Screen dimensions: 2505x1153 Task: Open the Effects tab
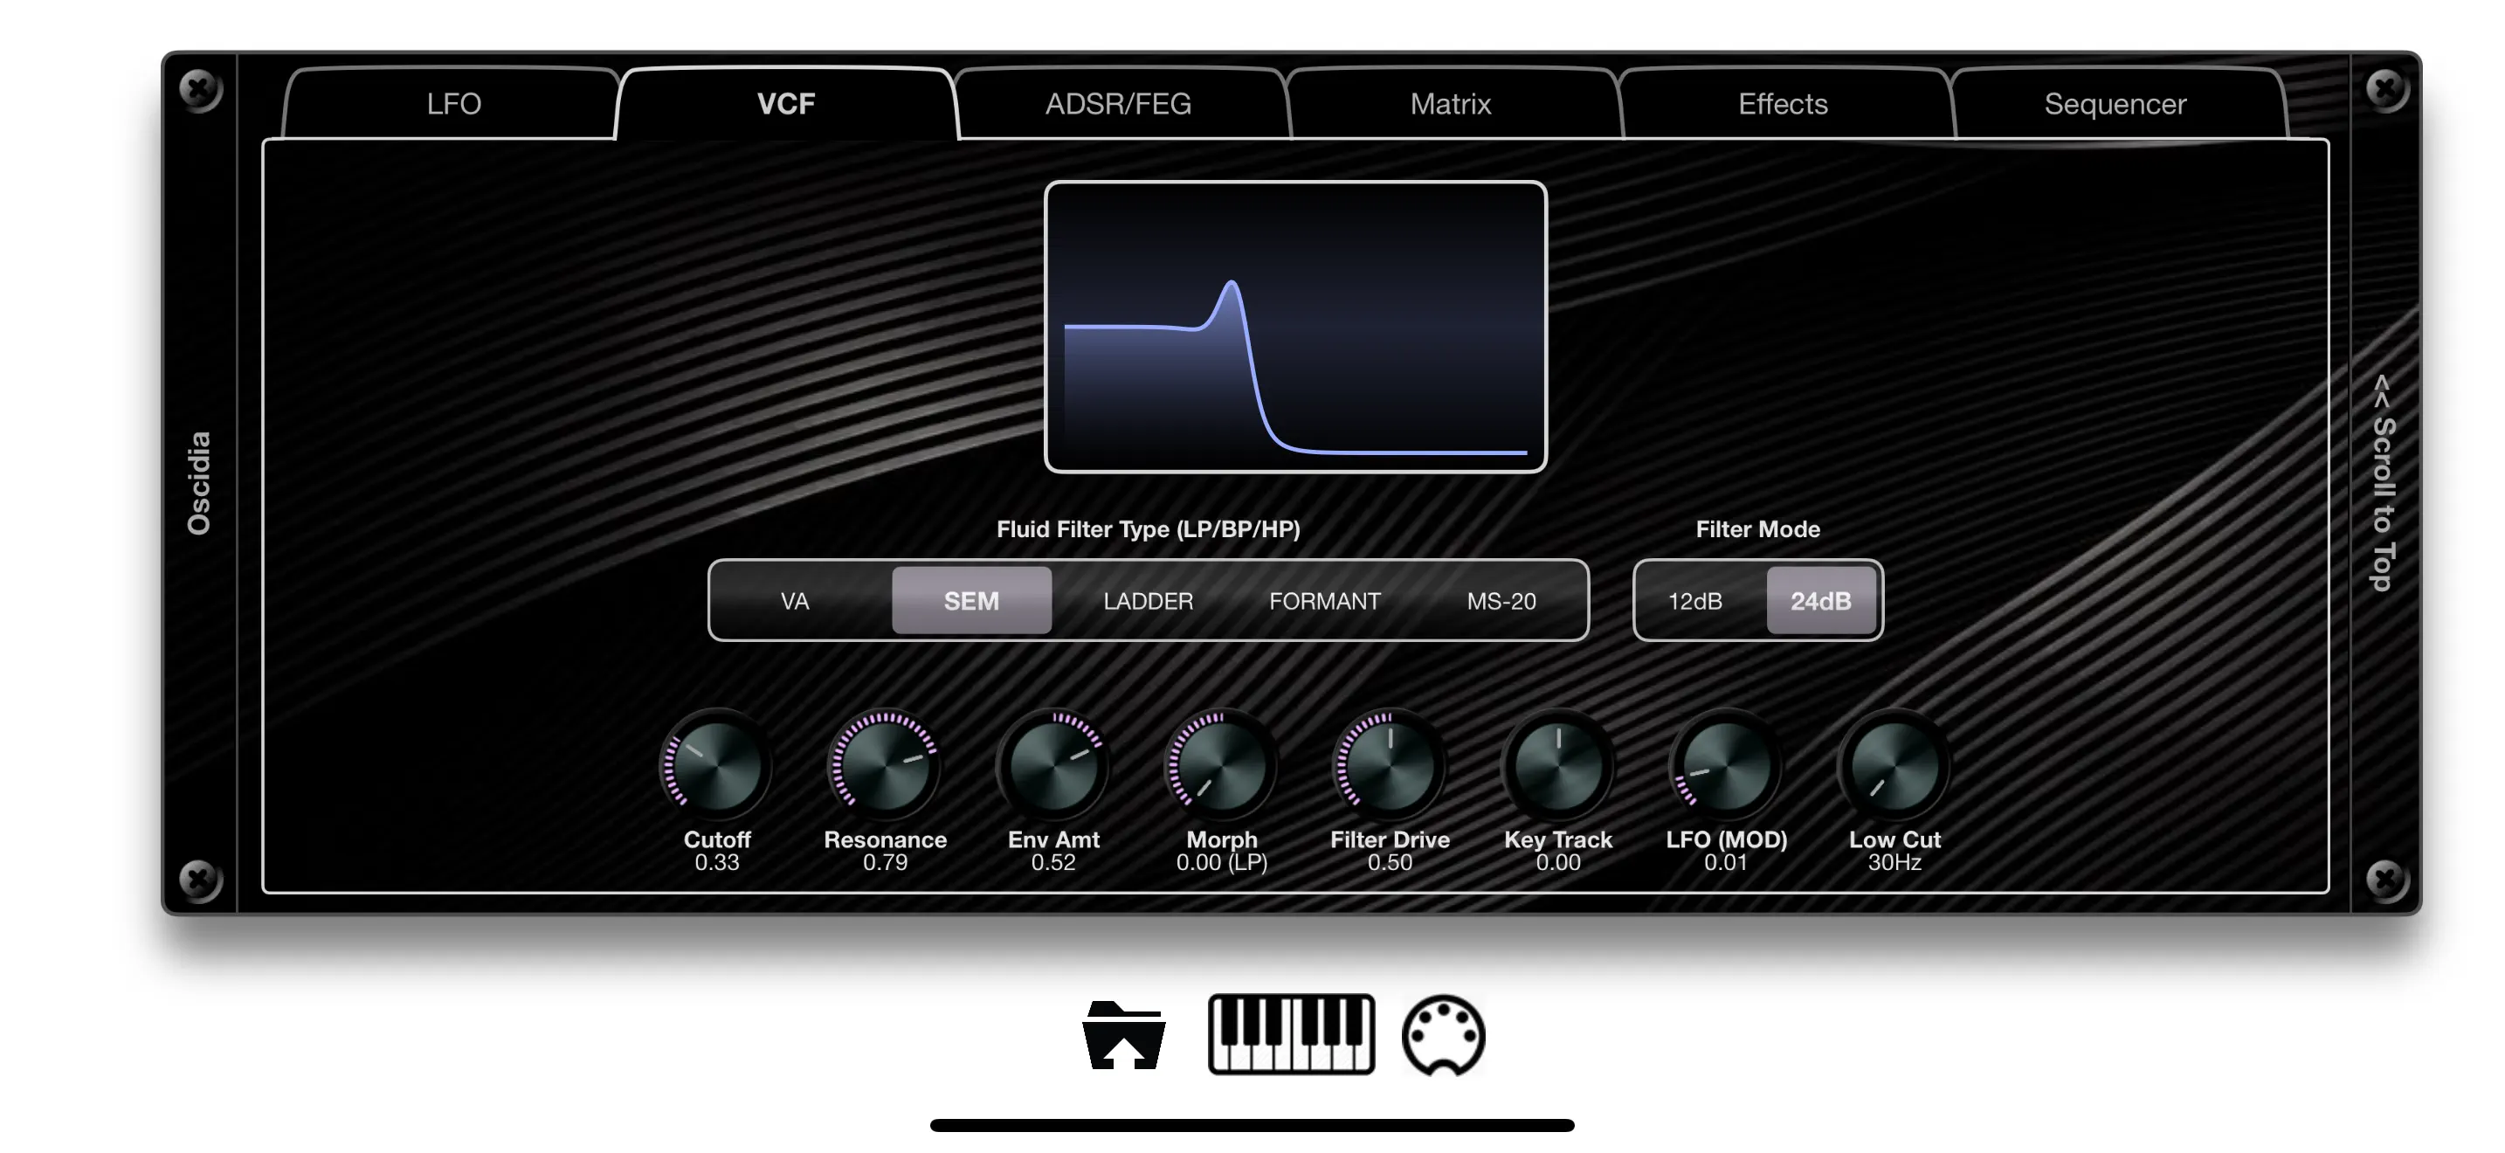click(1783, 104)
